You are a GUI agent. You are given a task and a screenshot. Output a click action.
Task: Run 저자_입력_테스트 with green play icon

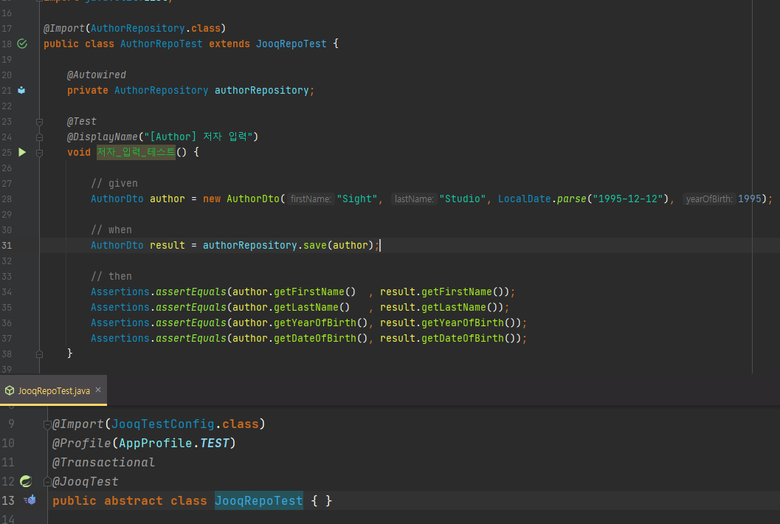21,152
